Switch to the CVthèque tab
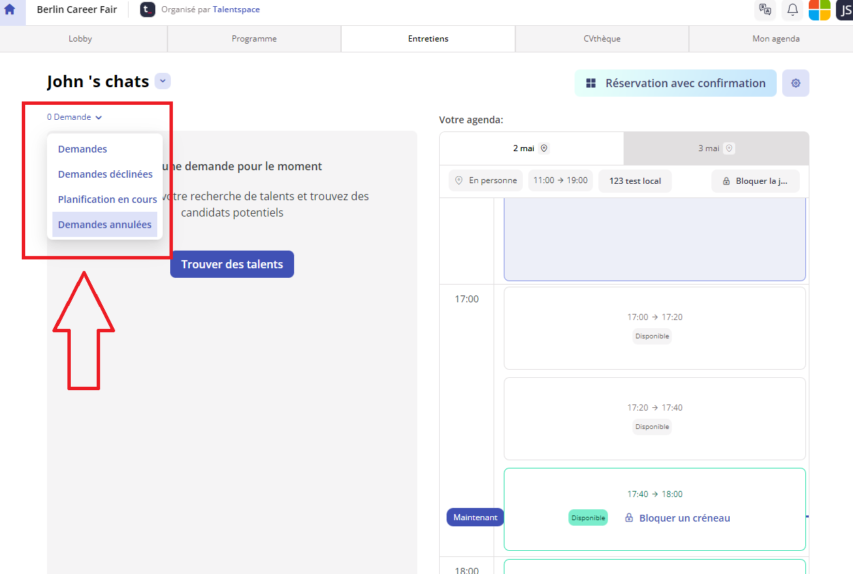The image size is (853, 574). pyautogui.click(x=602, y=39)
